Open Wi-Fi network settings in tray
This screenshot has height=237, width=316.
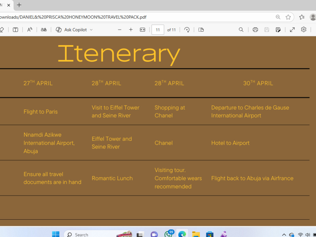tap(301, 235)
